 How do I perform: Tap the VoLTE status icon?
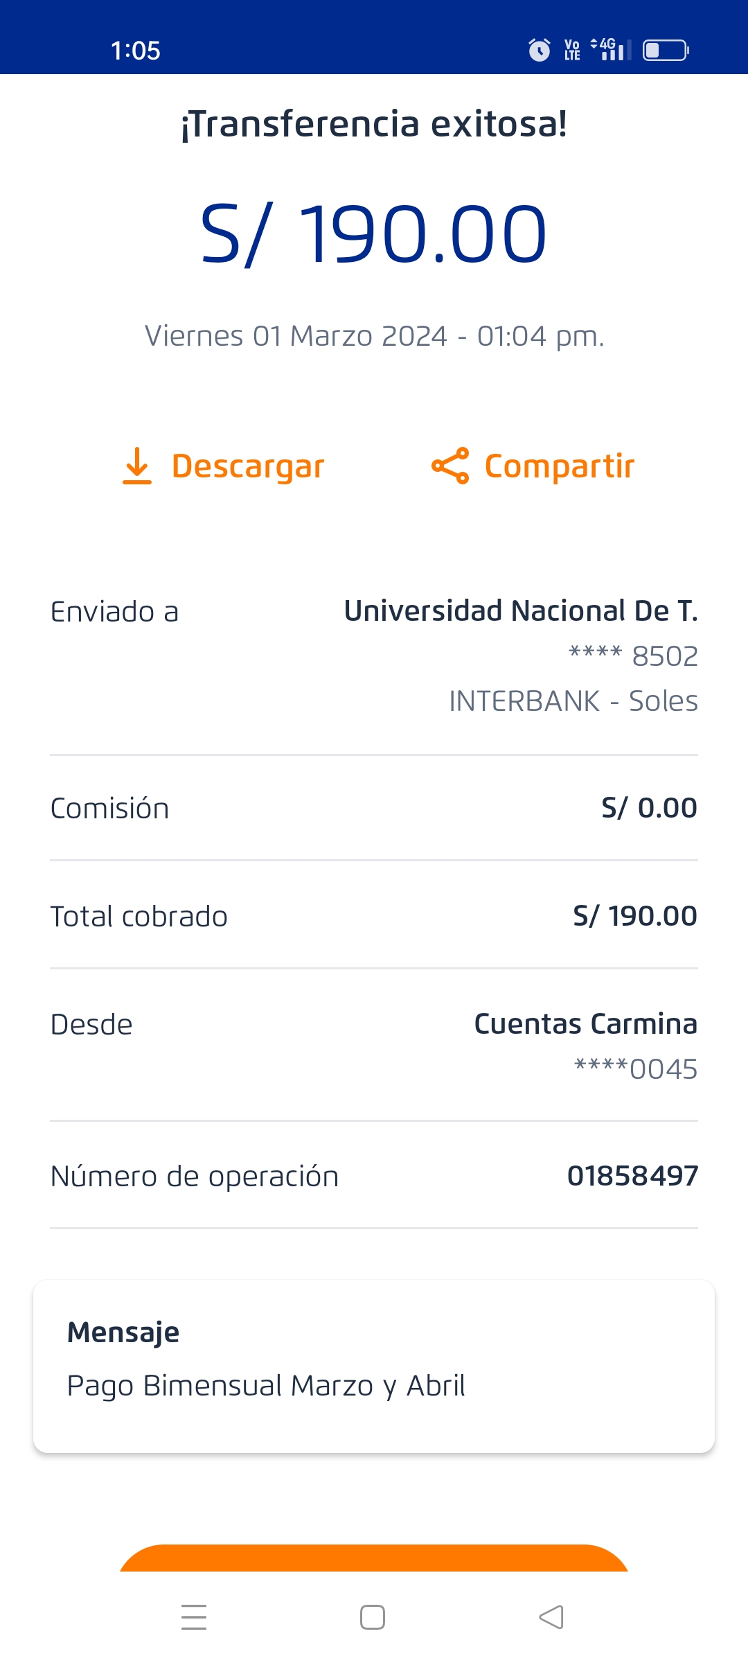click(x=572, y=50)
